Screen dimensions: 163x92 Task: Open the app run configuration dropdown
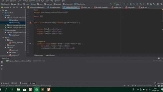pos(117,4)
